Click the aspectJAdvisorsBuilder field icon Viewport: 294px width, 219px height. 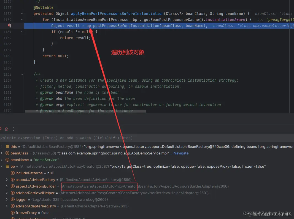(13, 186)
